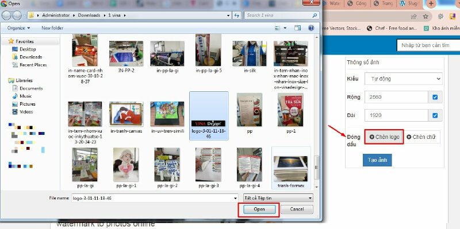This screenshot has width=460, height=229.
Task: Select the tranh-formex file thumbnail
Action: (x=291, y=169)
